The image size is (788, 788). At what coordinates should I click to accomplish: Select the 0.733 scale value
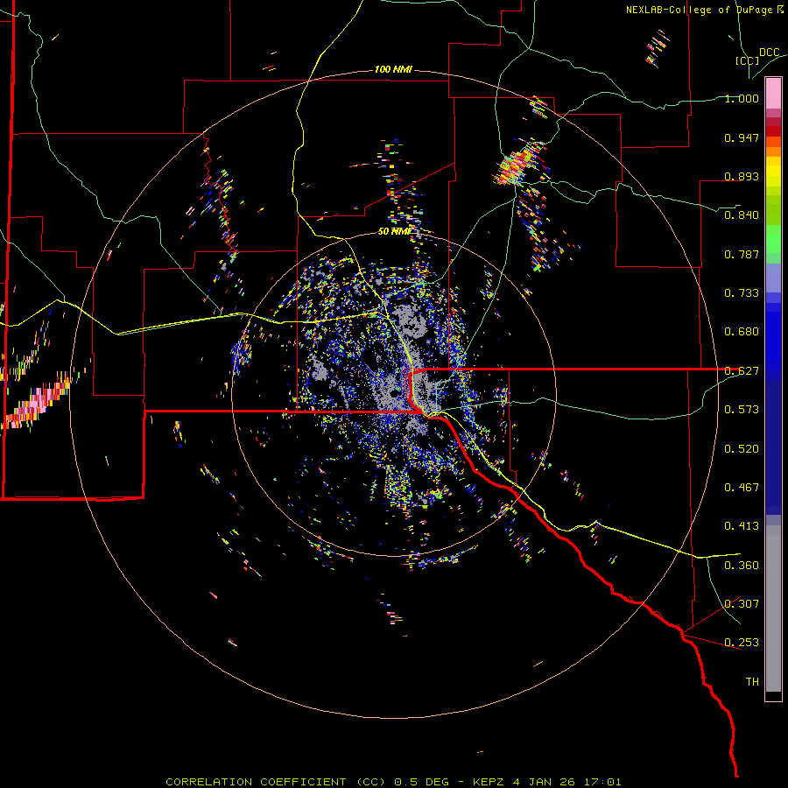742,293
